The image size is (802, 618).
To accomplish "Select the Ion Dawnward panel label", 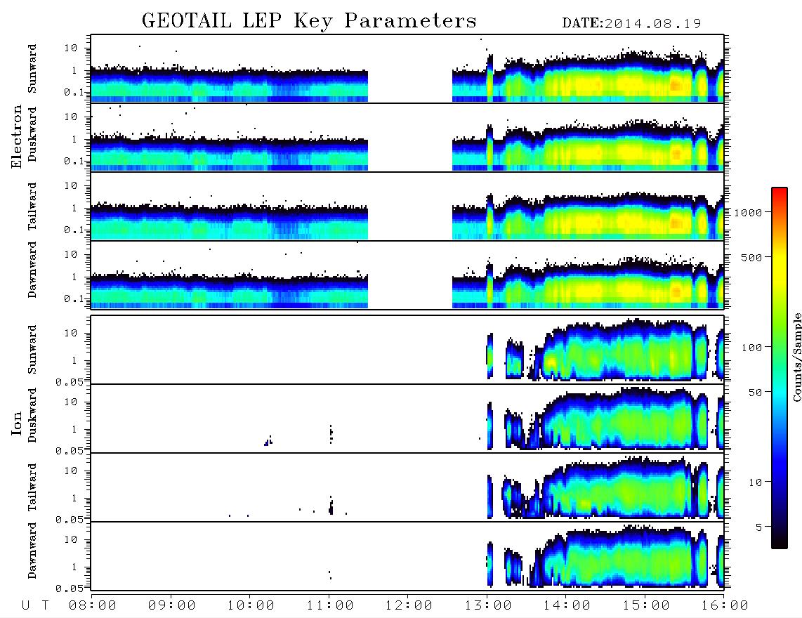I will pos(32,551).
